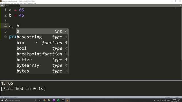Click line number 6 in gutter
Viewport: 182px width, 102px height.
click(x=5, y=37)
